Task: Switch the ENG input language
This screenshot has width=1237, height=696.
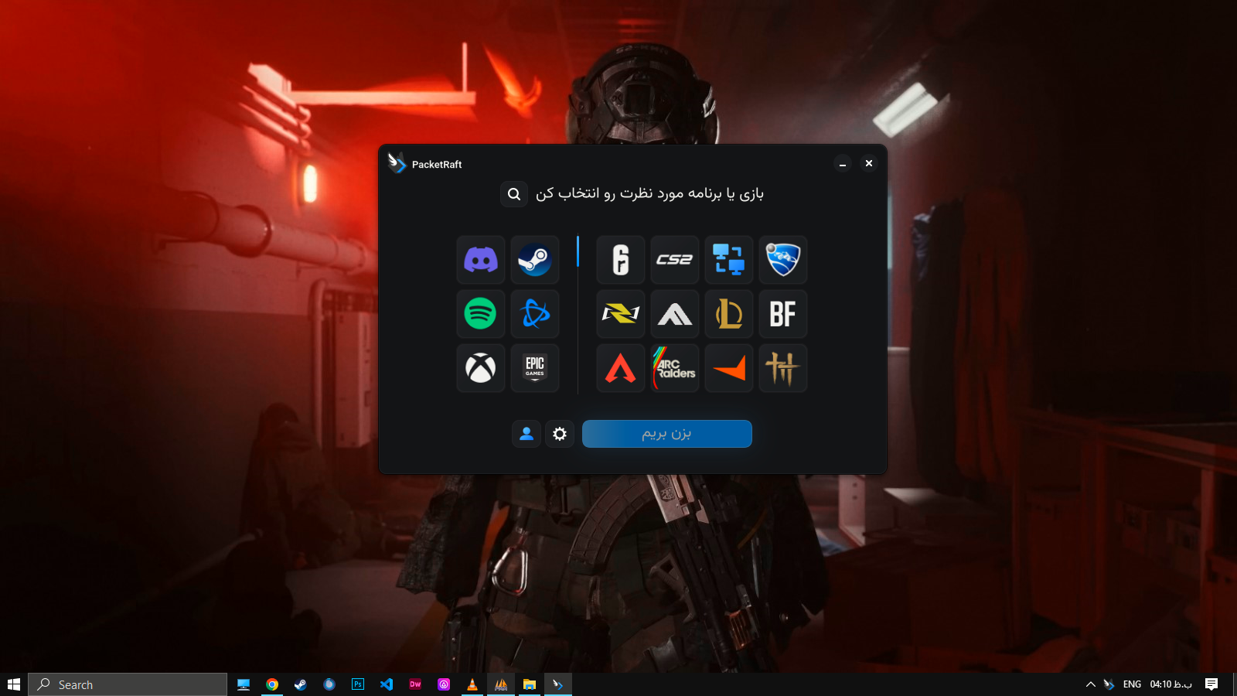Action: (1132, 684)
